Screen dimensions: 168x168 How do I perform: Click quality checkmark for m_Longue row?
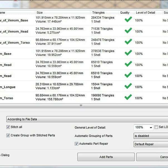[128, 86]
